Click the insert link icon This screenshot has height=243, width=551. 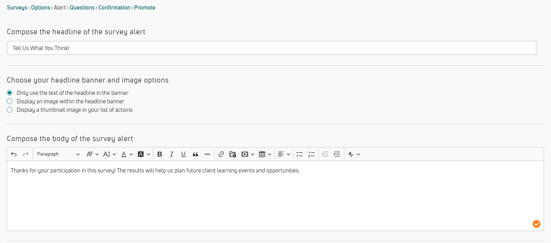(x=221, y=154)
